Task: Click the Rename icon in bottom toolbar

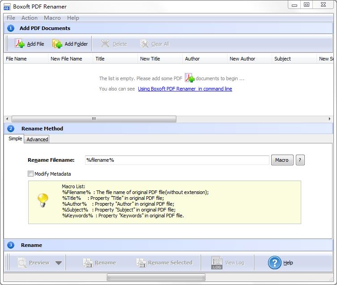Action: pyautogui.click(x=88, y=263)
